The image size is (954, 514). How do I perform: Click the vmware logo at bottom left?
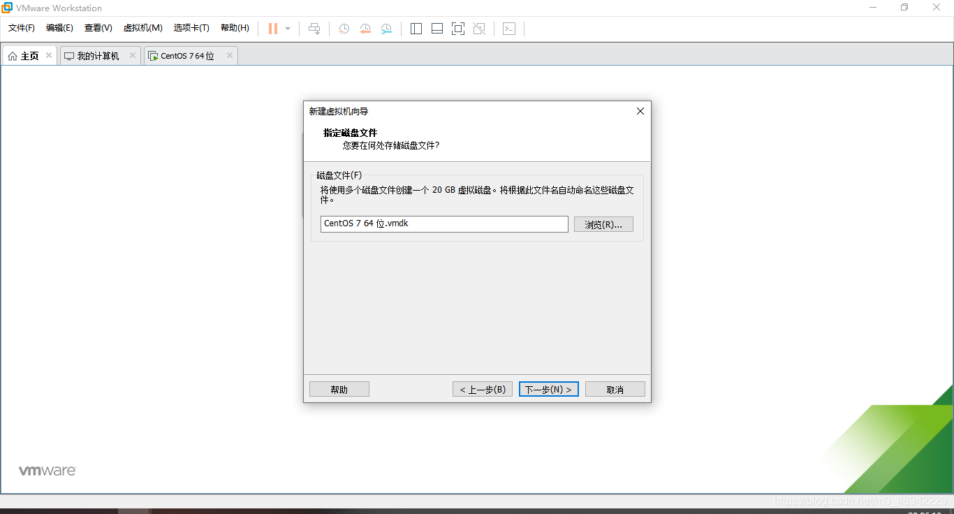[x=47, y=471]
